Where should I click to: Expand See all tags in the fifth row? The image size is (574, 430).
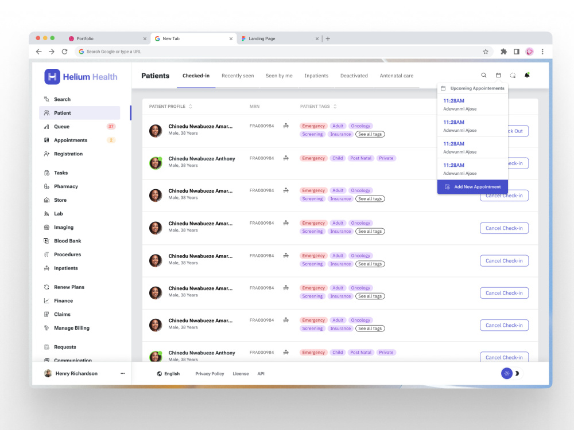[x=370, y=264]
